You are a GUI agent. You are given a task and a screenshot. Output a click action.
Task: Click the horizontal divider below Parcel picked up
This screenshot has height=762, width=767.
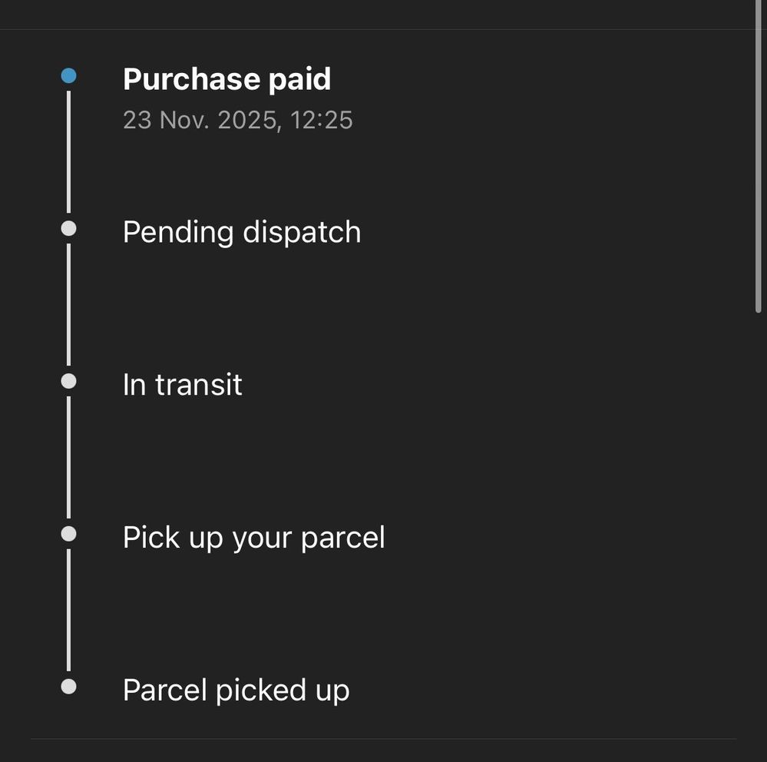coord(383,739)
